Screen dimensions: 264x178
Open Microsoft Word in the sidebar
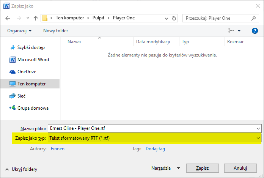[x=33, y=60]
